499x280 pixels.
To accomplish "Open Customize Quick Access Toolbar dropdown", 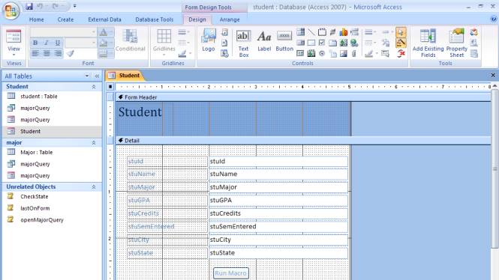I will (x=75, y=6).
